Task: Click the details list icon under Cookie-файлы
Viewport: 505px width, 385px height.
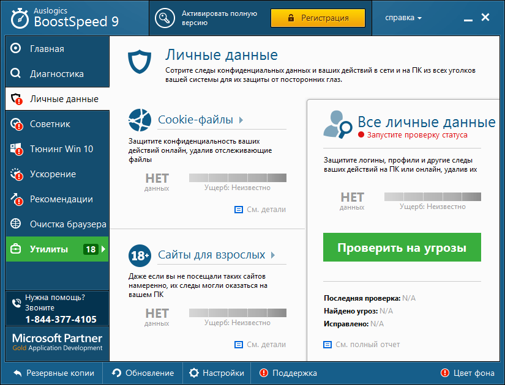Action: click(x=238, y=210)
